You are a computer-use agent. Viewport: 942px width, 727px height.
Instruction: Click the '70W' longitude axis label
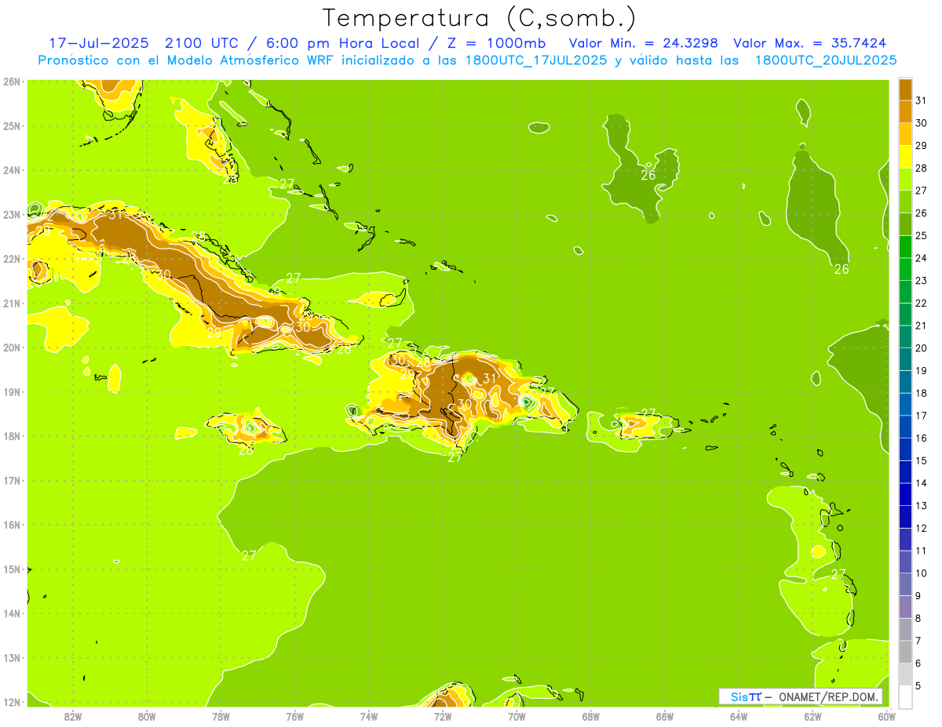[x=517, y=716]
